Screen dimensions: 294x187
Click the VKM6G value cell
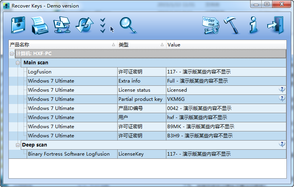[x=226, y=99]
